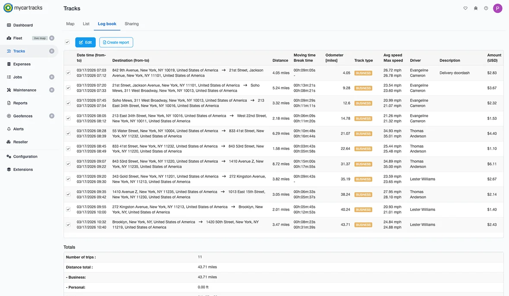This screenshot has width=509, height=296.
Task: Report a bug using the bug icon
Action: (x=475, y=7)
